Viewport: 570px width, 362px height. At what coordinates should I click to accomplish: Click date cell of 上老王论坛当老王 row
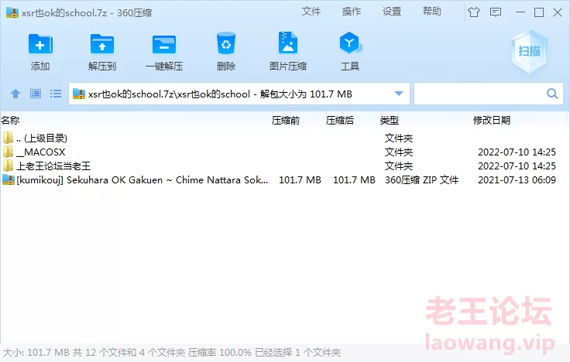[517, 166]
